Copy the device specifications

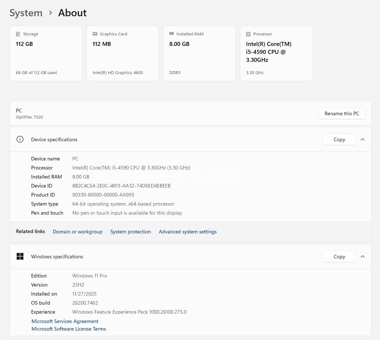(x=339, y=139)
